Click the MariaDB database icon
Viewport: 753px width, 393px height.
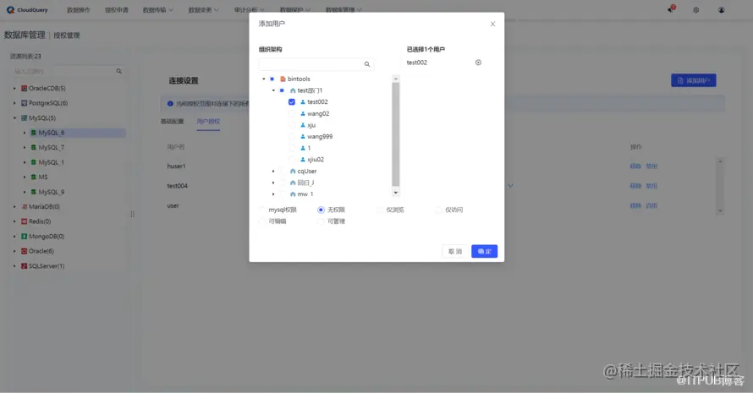tap(24, 207)
